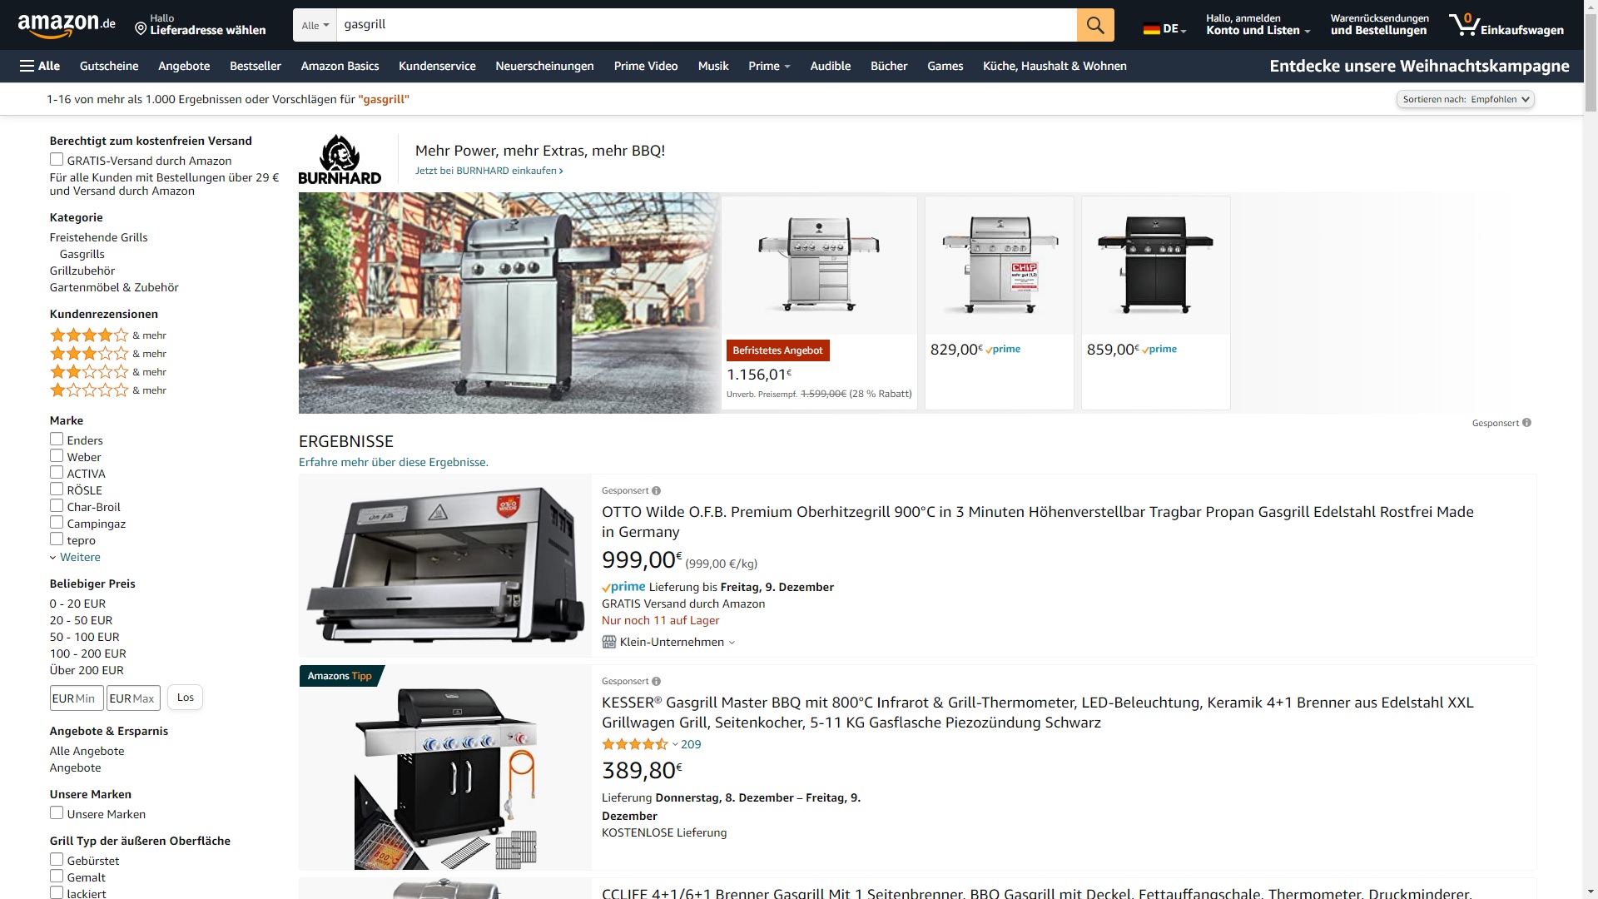Check the ACTIVA brand filter
1598x899 pixels.
point(57,473)
